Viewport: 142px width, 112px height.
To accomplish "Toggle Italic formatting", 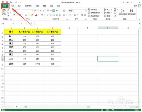I will pyautogui.click(x=17, y=15).
